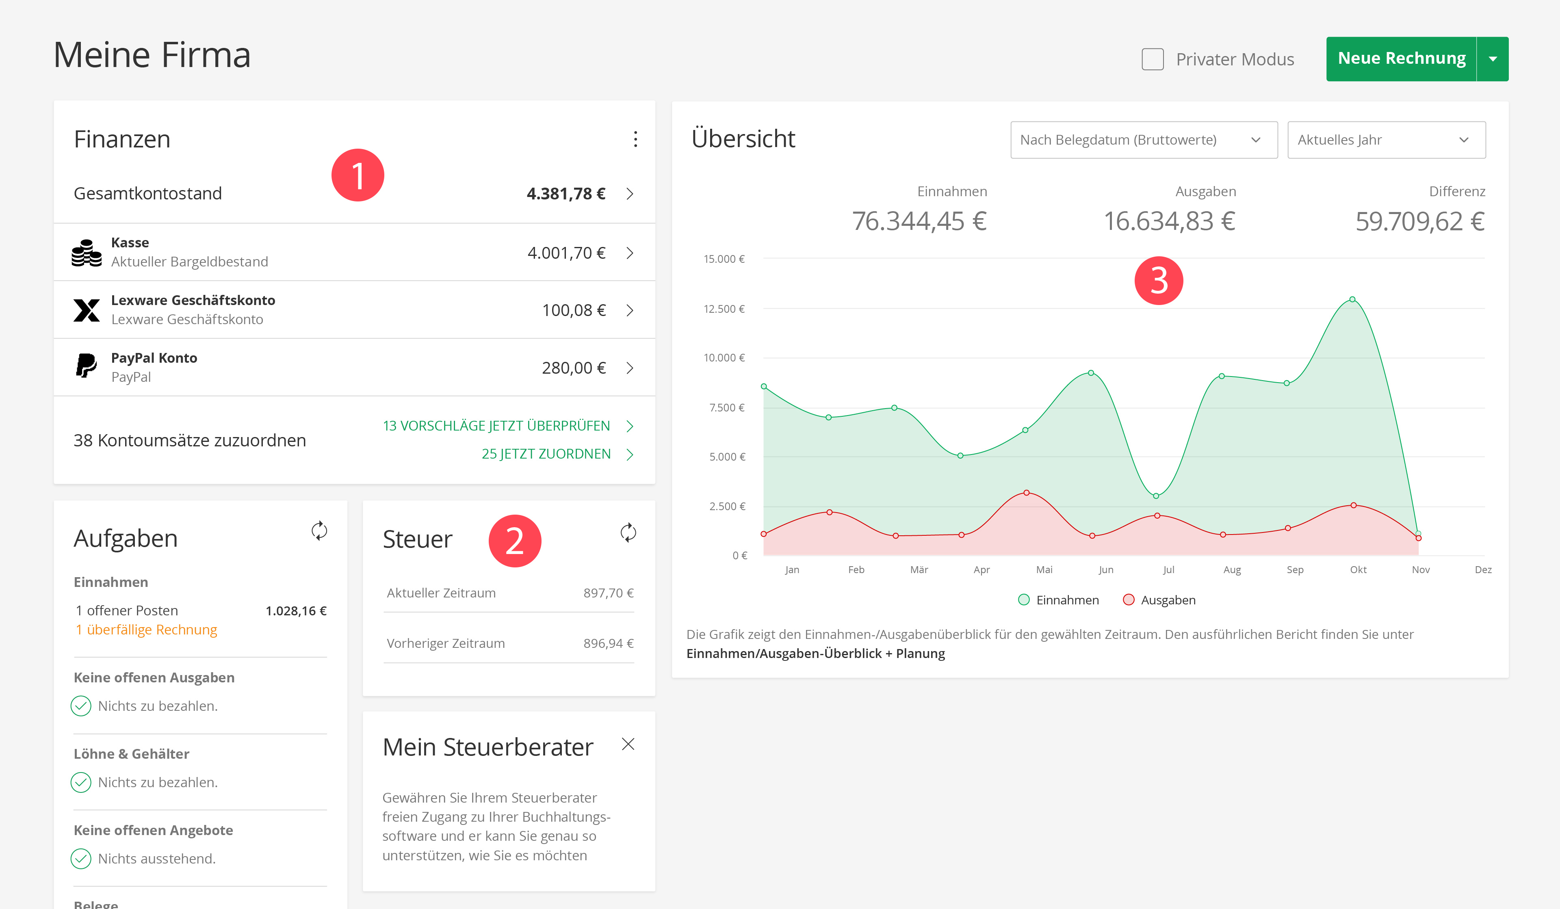Click the Kasse coins icon
Viewport: 1560px width, 909px height.
click(86, 253)
